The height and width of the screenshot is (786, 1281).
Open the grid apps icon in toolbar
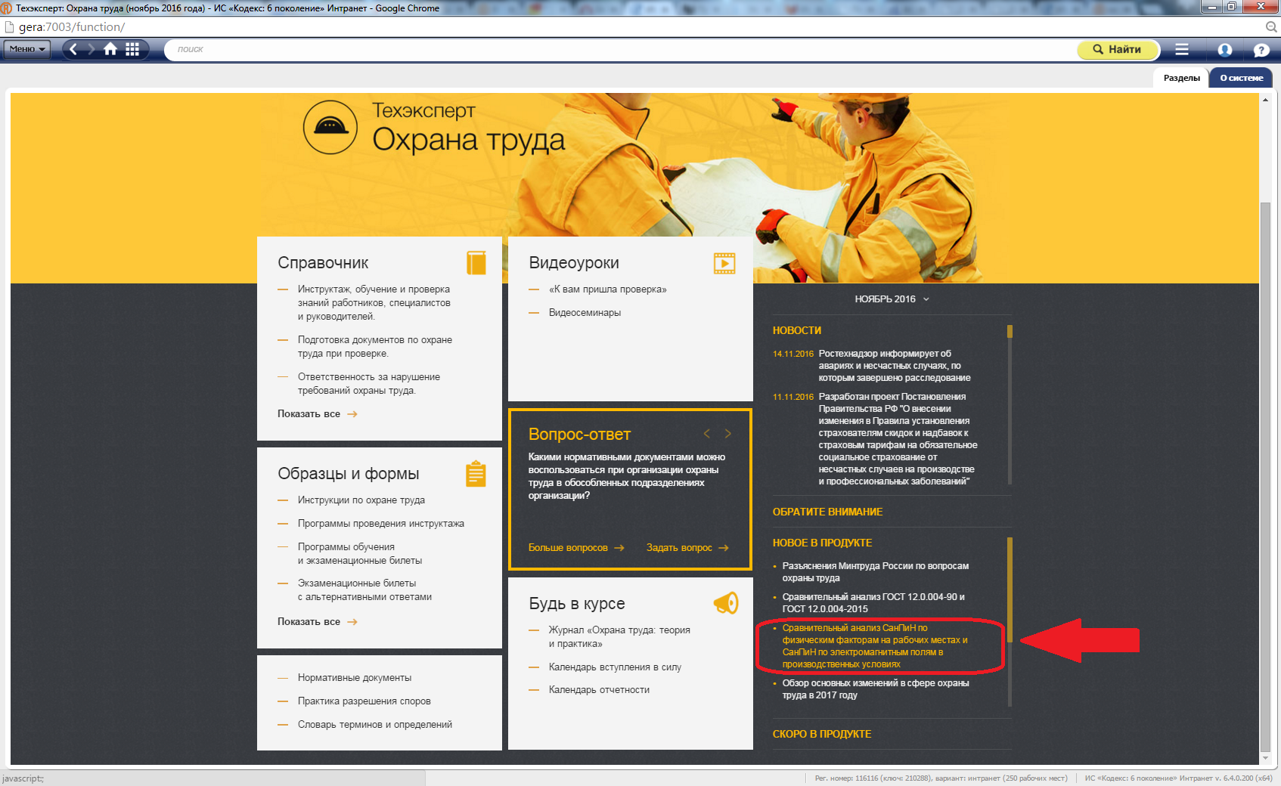click(x=132, y=49)
